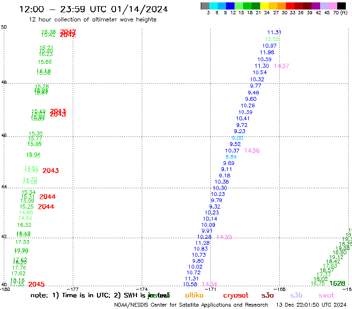The image size is (352, 309).
Task: Click the light blue value 9.00
Action: 237,138
